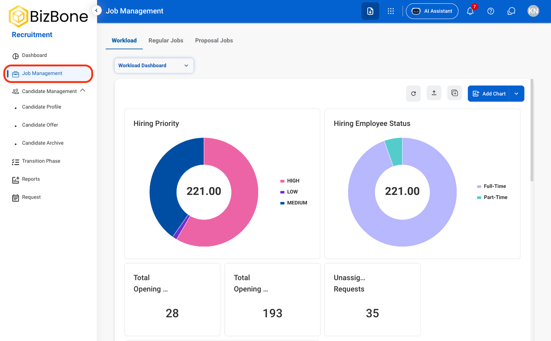Open the AI Assistant
The width and height of the screenshot is (551, 341).
tap(432, 11)
